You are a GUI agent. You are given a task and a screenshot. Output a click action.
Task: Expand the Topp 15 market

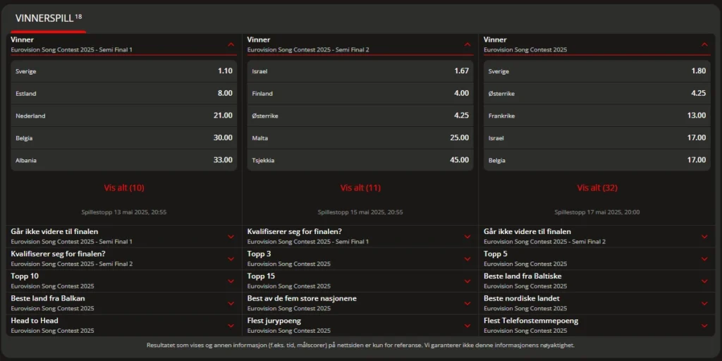[360, 281]
